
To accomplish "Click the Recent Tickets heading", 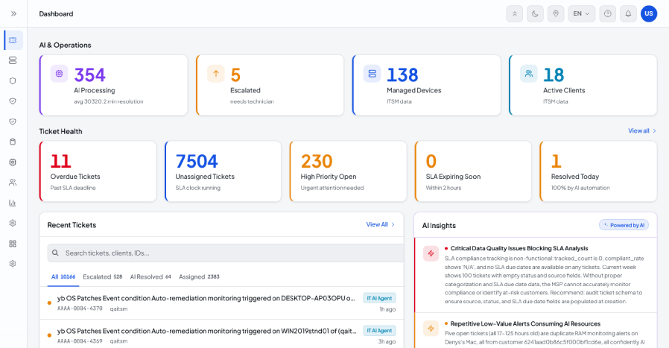I will (72, 225).
